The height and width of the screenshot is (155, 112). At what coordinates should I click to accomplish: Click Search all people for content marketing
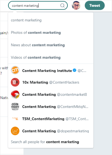point(45,142)
